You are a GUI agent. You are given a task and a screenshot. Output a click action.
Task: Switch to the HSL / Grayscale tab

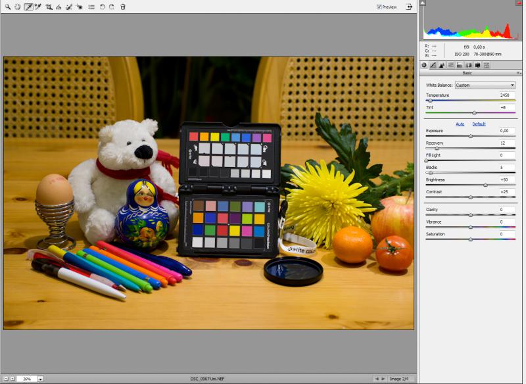pos(451,65)
